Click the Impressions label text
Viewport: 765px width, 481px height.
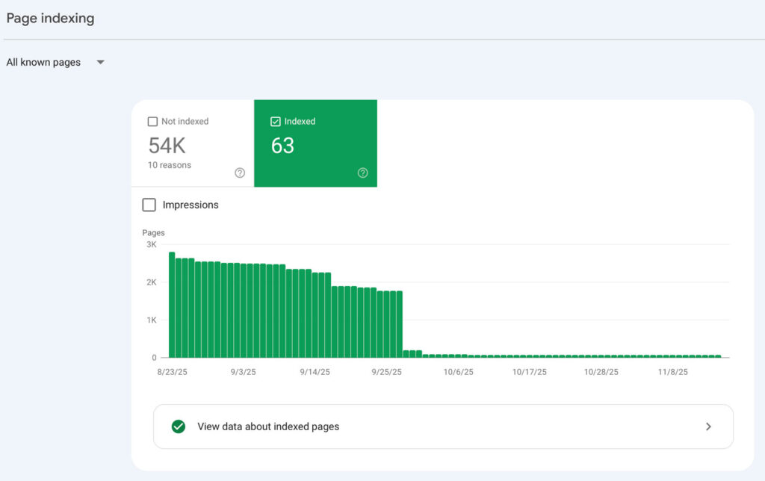[x=191, y=205]
